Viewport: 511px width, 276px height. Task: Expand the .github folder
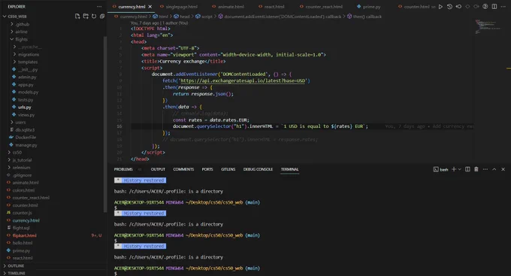tap(22, 24)
